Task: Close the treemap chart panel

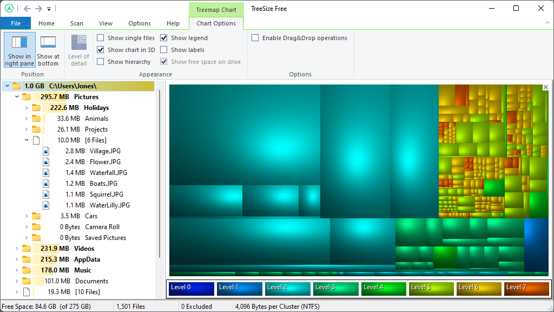Action: (545, 86)
